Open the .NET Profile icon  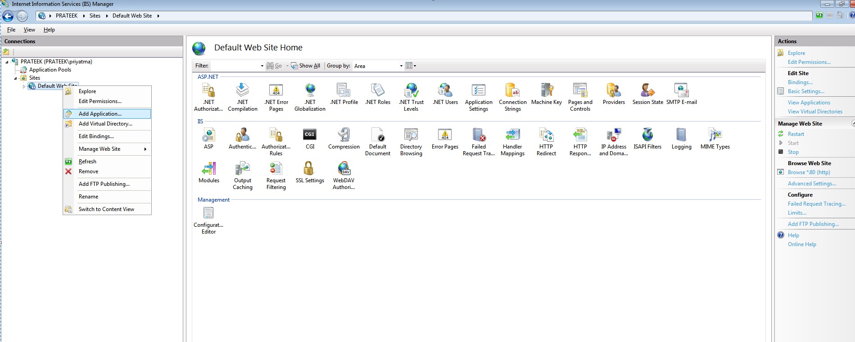tap(344, 94)
